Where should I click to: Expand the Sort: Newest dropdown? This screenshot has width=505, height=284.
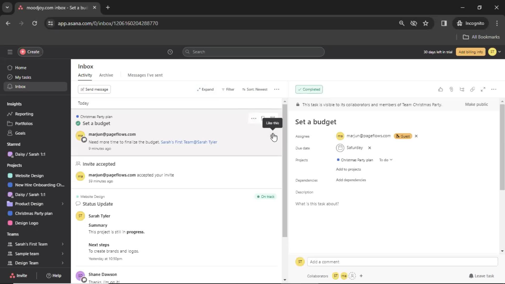(255, 89)
